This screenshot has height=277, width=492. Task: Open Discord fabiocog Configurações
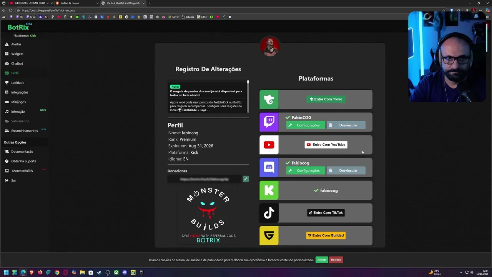pyautogui.click(x=306, y=171)
